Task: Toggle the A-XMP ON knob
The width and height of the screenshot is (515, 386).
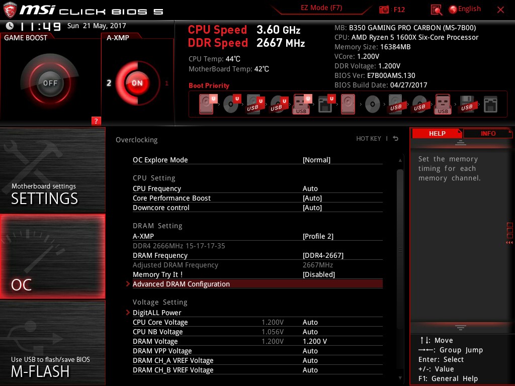Action: (137, 83)
